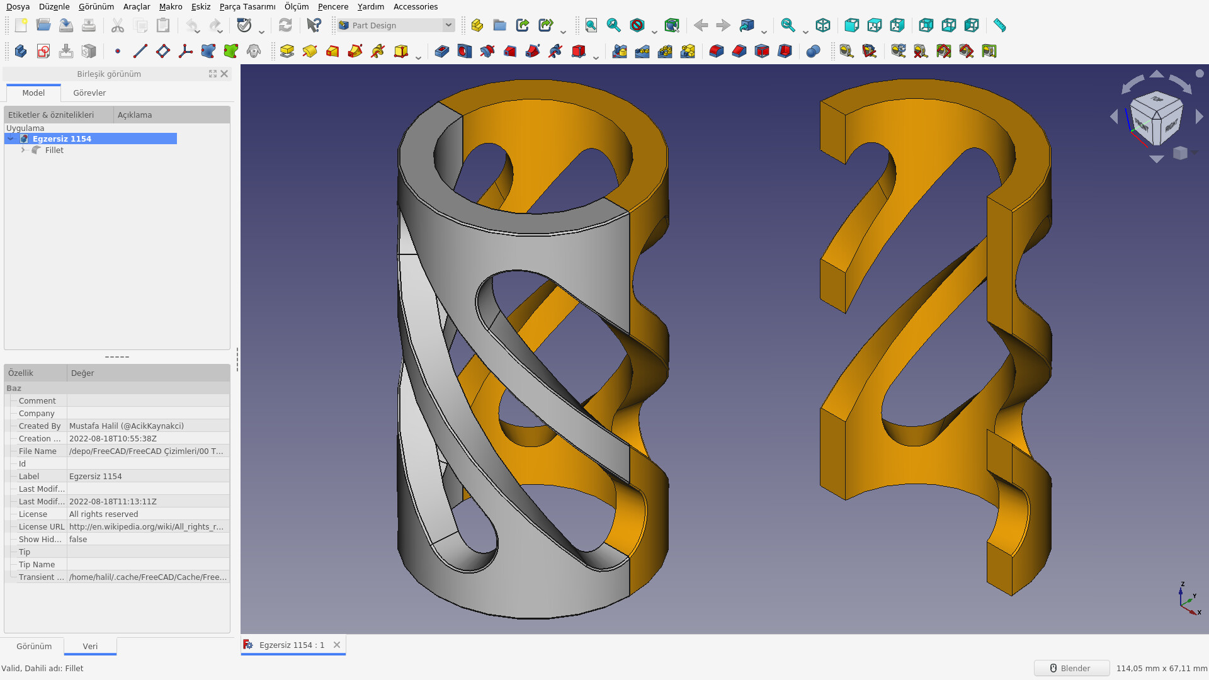Expand the Fillet node in the model tree
Viewport: 1209px width, 680px height.
click(23, 150)
